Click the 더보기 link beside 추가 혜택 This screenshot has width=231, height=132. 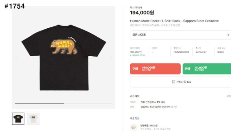coord(229,96)
